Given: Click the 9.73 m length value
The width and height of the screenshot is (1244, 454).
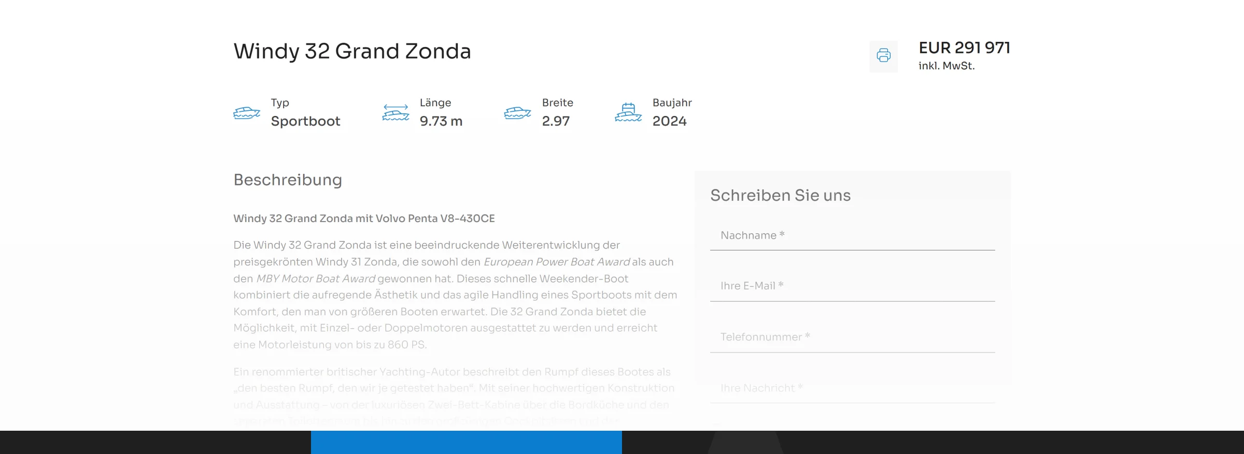Looking at the screenshot, I should (441, 121).
